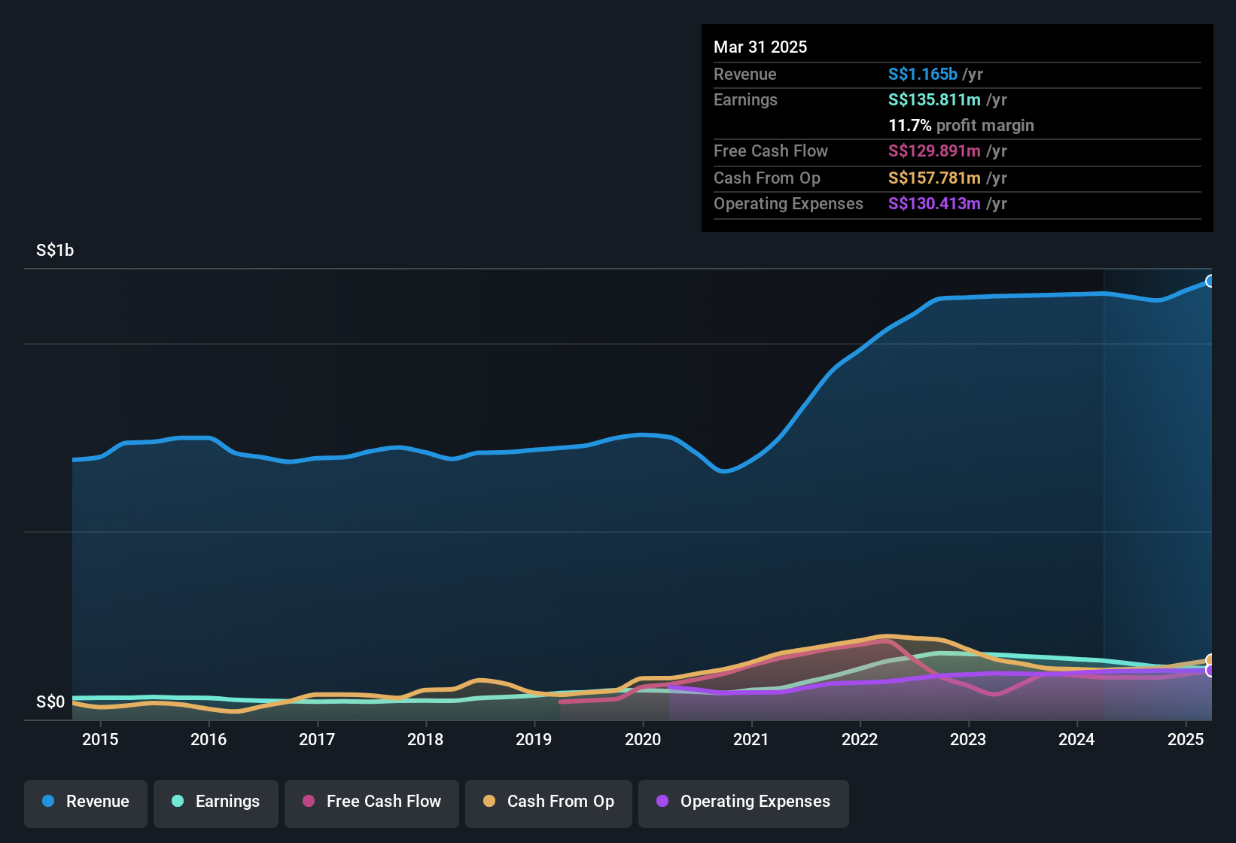The width and height of the screenshot is (1236, 843).
Task: Expand the Free Cash Flow legend entry
Action: point(371,803)
